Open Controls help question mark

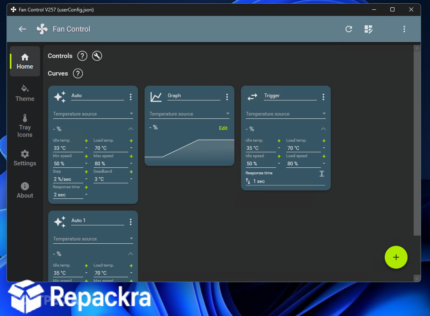pos(82,56)
